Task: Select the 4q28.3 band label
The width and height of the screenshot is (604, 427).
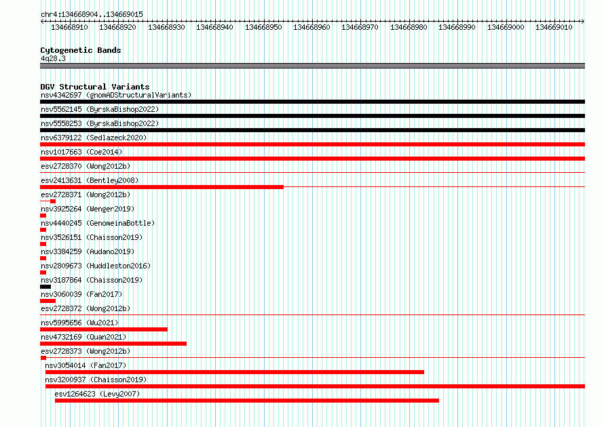Action: [53, 58]
